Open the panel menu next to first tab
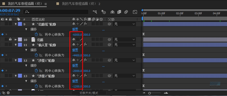 pyautogui.click(x=46, y=4)
